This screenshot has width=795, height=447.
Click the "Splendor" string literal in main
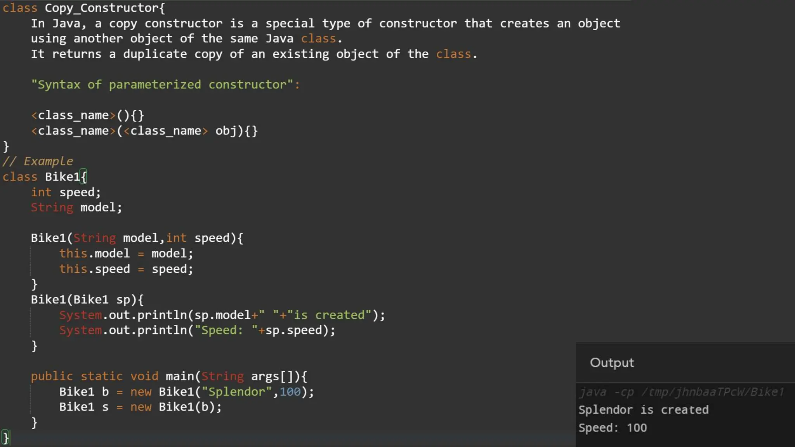236,392
